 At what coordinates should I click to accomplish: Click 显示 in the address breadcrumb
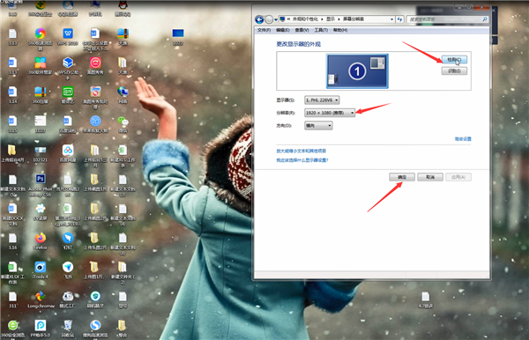[331, 19]
